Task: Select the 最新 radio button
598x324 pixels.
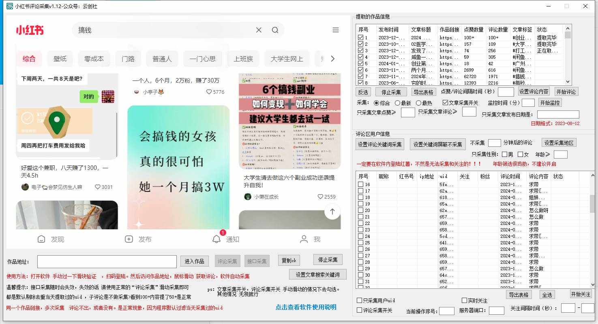Action: [397, 103]
